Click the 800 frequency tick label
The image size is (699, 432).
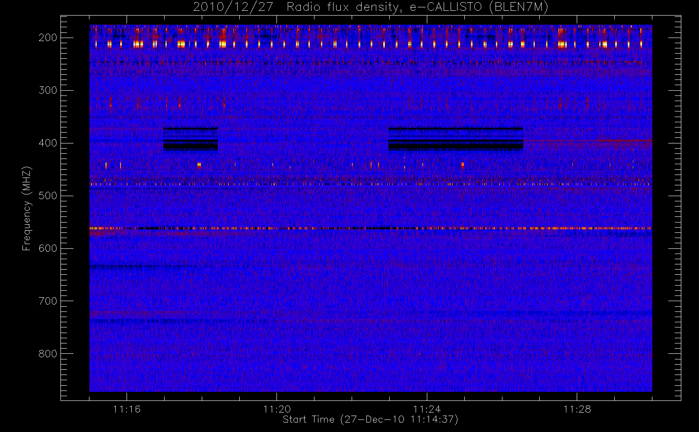click(48, 354)
